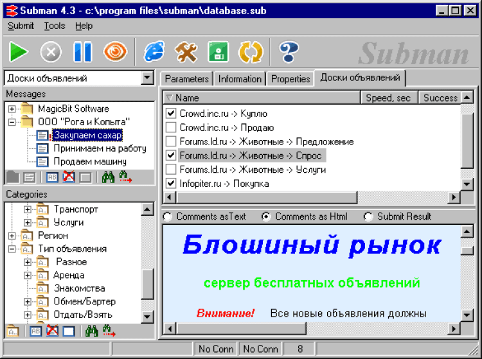Pause submission with blue pause icon

pyautogui.click(x=83, y=51)
